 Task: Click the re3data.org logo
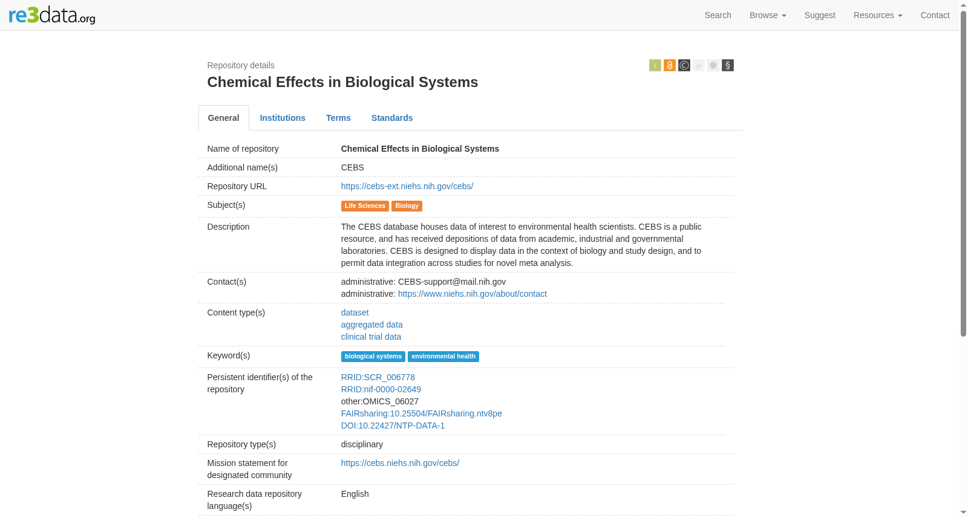click(52, 15)
